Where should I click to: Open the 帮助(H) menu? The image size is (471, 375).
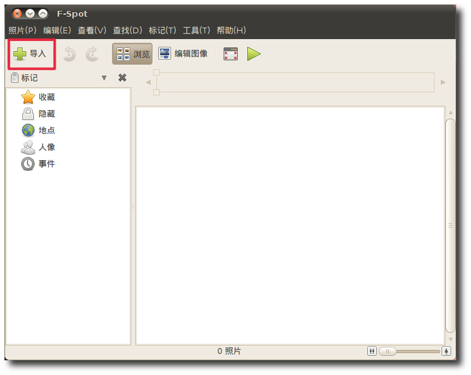(x=231, y=30)
